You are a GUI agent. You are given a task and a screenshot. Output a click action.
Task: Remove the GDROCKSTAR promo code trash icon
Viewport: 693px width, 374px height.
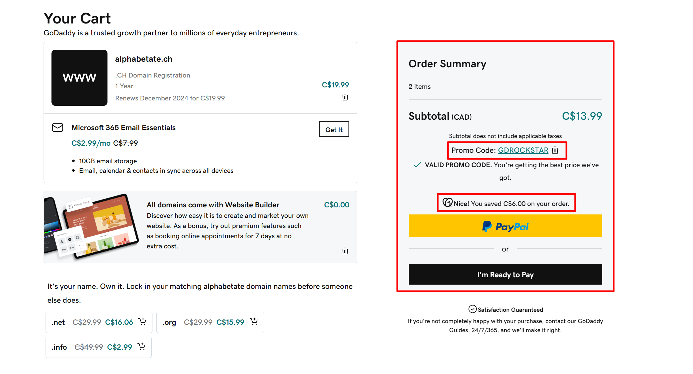(555, 150)
